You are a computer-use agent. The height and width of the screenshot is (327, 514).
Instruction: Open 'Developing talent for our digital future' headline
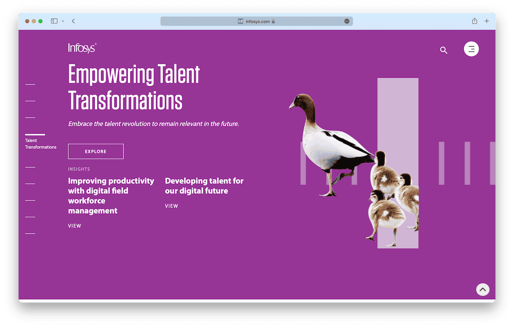pos(204,186)
